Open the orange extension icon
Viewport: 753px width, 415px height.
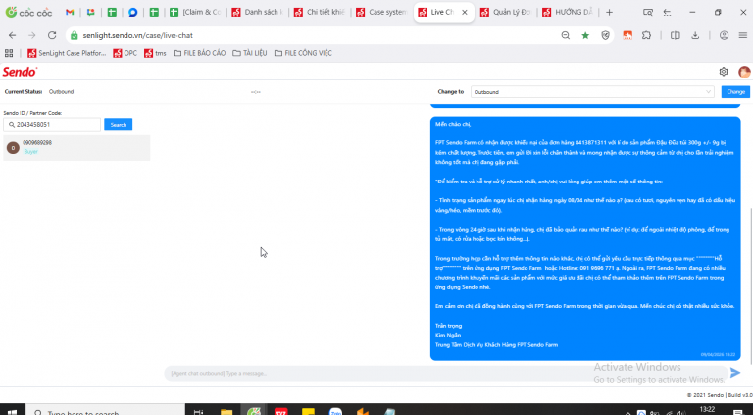click(627, 35)
